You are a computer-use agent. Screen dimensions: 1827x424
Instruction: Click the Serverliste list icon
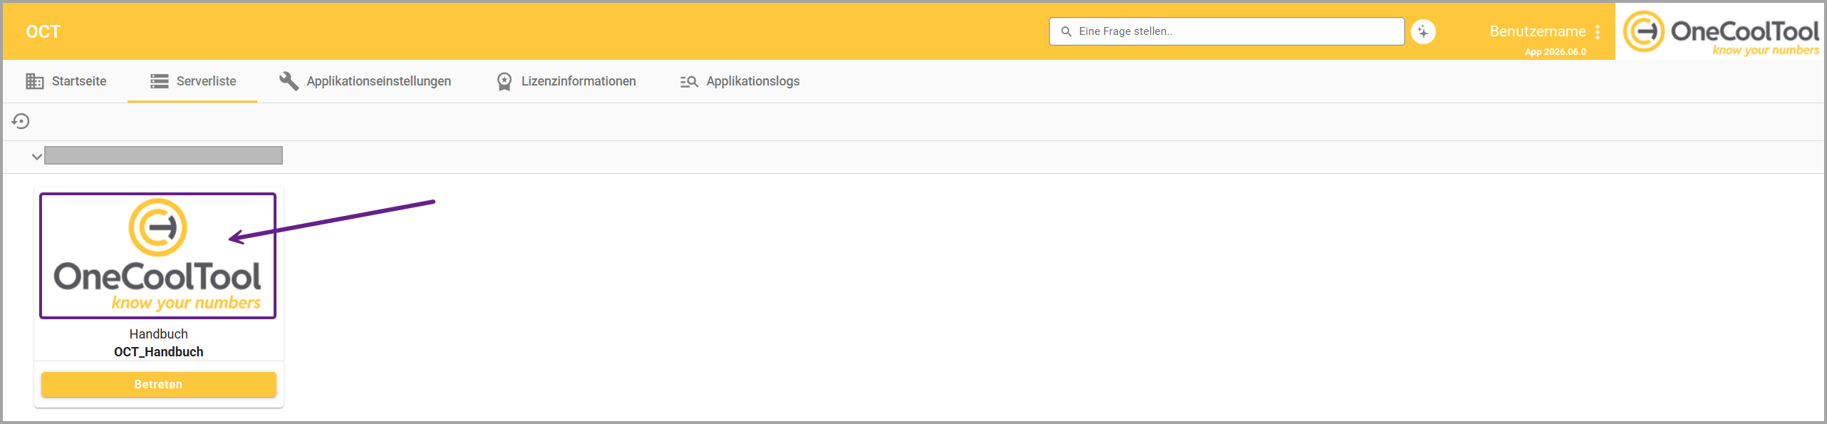point(160,81)
